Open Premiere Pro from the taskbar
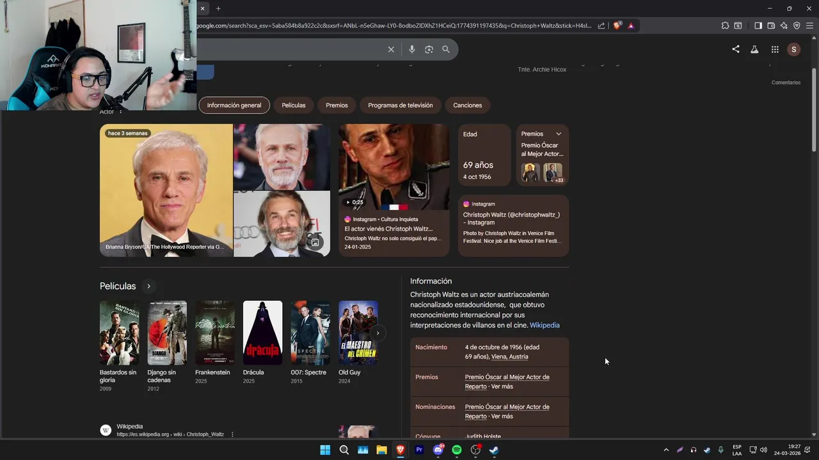Screen dimensions: 819x460 (419, 450)
